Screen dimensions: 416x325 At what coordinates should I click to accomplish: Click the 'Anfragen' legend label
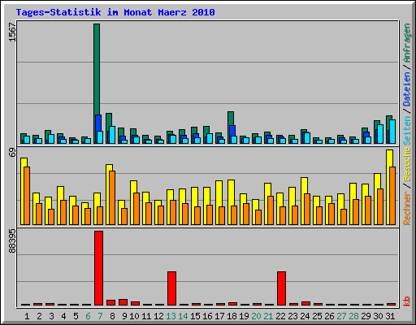[x=407, y=43]
